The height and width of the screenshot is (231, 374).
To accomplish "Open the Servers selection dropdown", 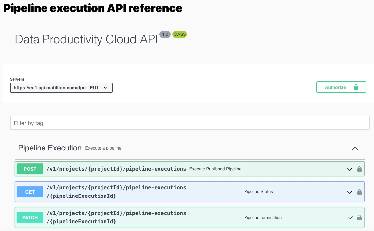I will (x=61, y=88).
